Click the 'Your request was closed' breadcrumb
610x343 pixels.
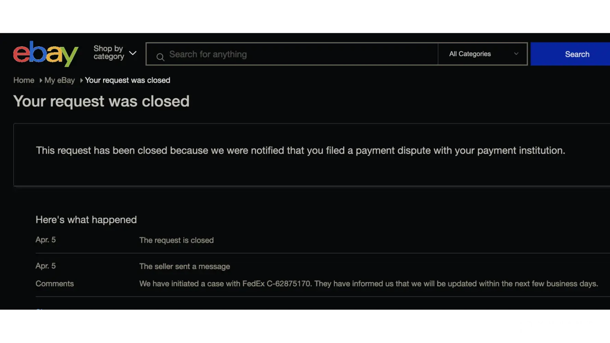point(127,80)
